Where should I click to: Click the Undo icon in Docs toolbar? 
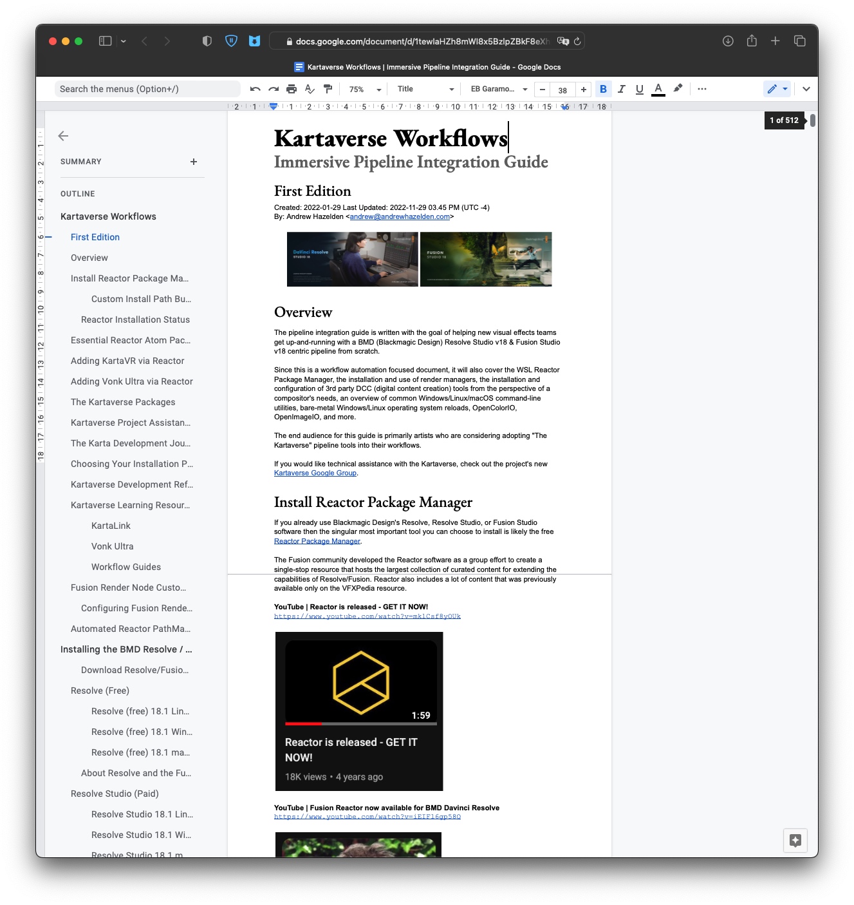pos(255,89)
